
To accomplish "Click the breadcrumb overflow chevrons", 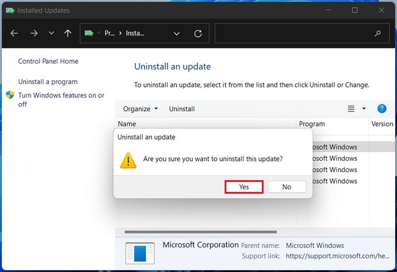I will coord(99,33).
